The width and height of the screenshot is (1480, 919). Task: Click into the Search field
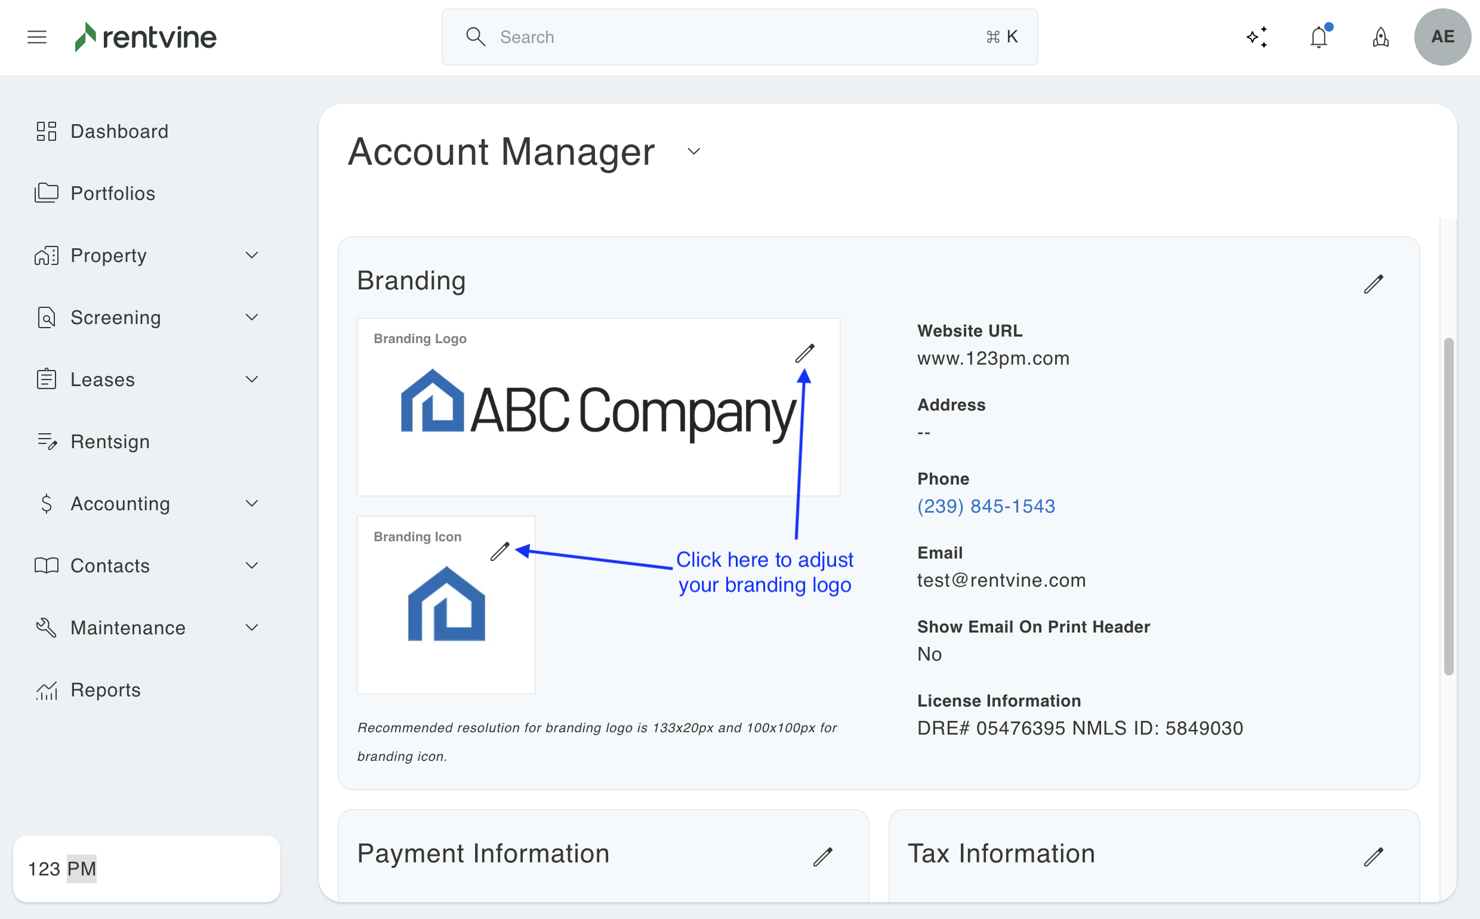tap(729, 37)
